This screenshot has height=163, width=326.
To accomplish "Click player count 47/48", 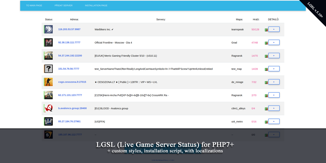I will click(255, 43).
